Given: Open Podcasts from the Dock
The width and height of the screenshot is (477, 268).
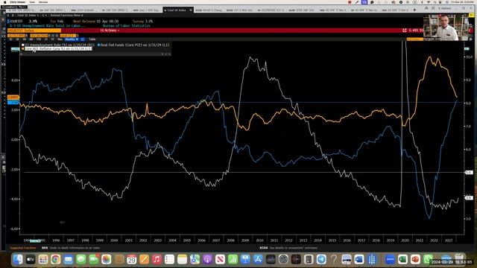Looking at the screenshot, I should [x=207, y=259].
